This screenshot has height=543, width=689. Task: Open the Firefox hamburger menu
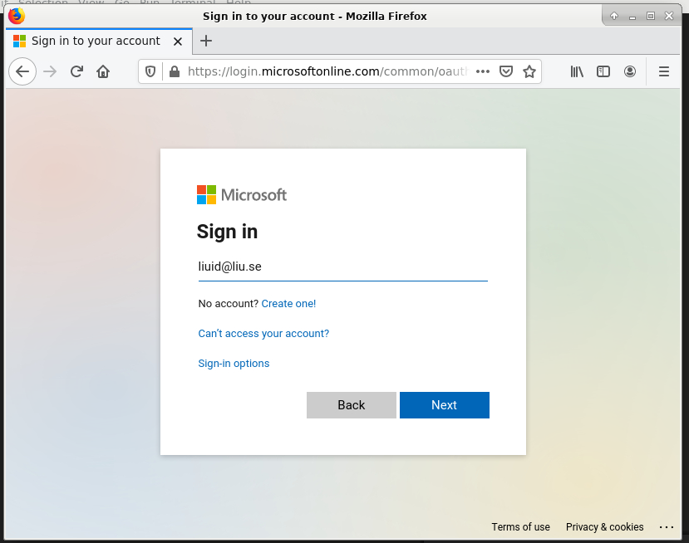pos(664,71)
